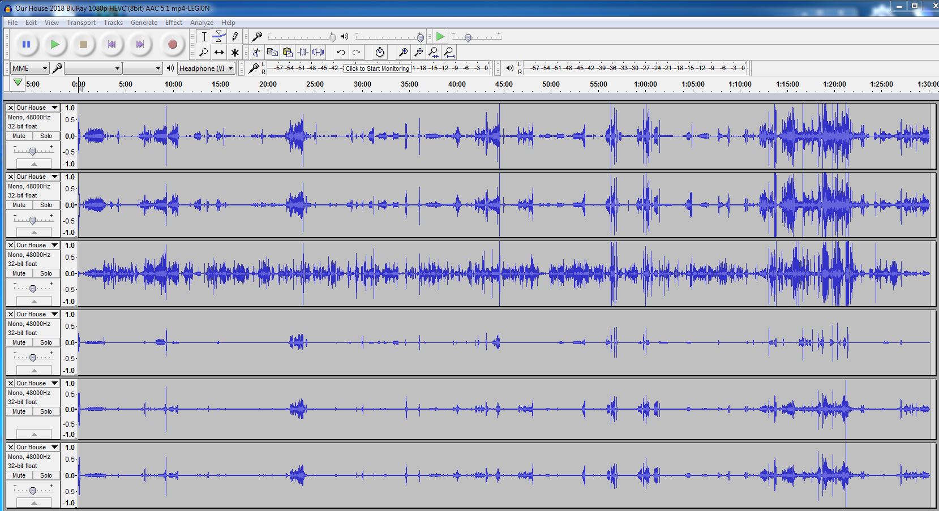Solo the third Our House track
The width and height of the screenshot is (939, 511).
(46, 273)
